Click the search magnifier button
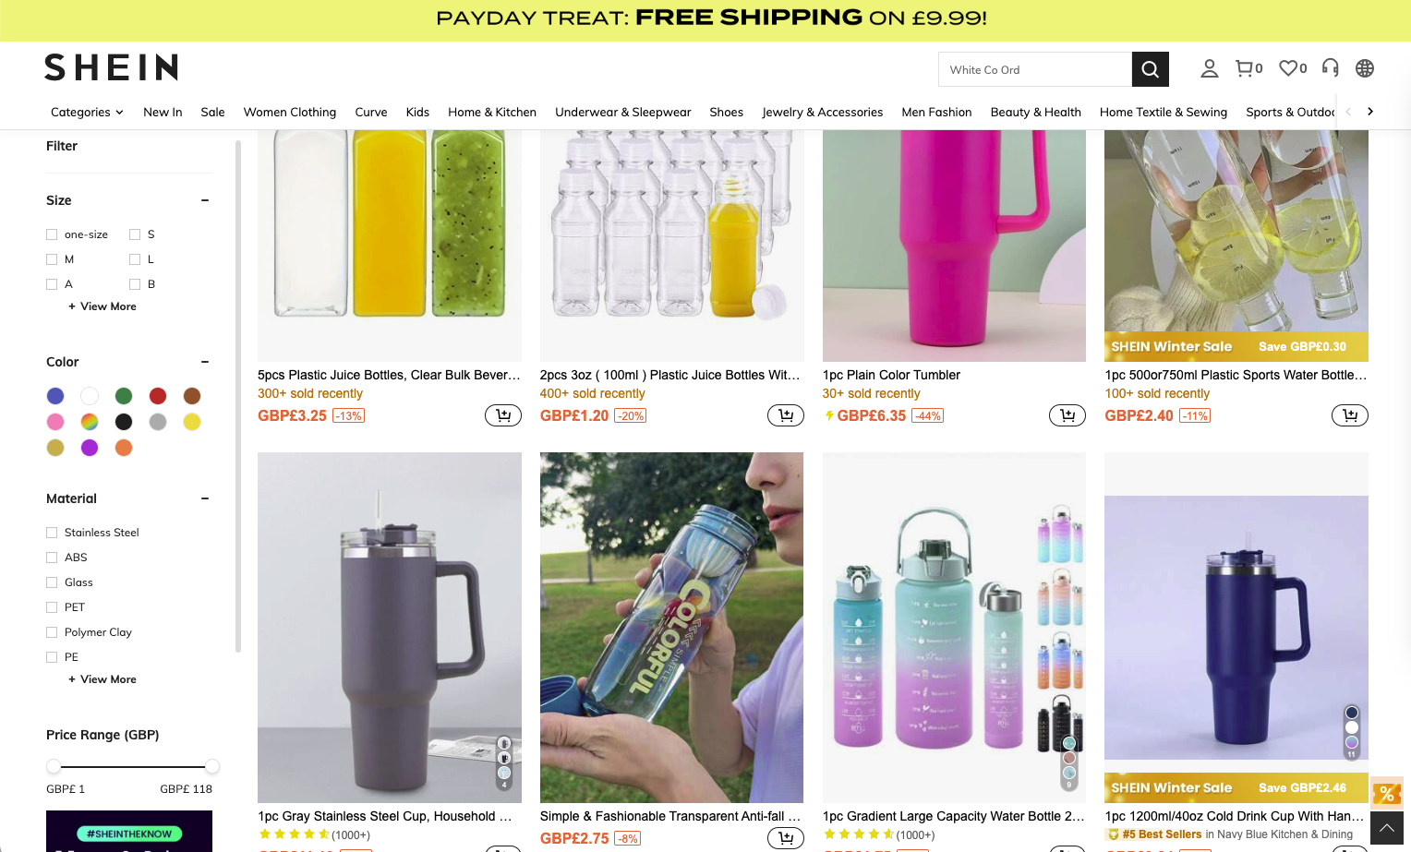Screen dimensions: 1411x852 (x=1150, y=69)
